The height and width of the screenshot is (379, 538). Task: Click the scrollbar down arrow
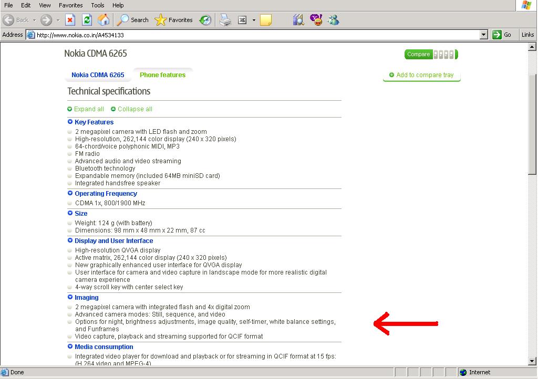[532, 361]
